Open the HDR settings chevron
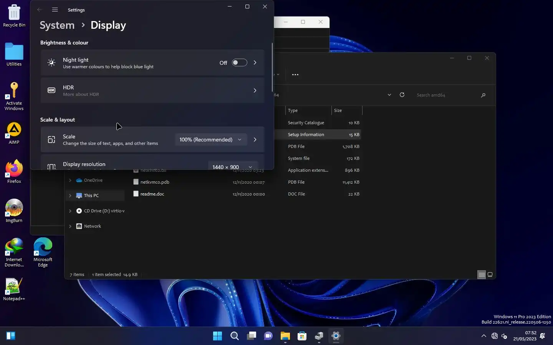The image size is (553, 345). click(x=255, y=90)
